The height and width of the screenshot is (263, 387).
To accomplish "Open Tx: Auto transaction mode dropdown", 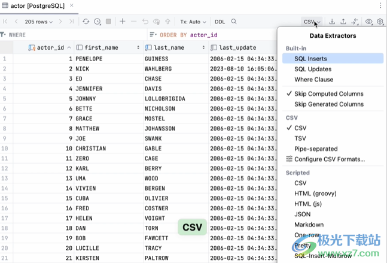I will 193,22.
